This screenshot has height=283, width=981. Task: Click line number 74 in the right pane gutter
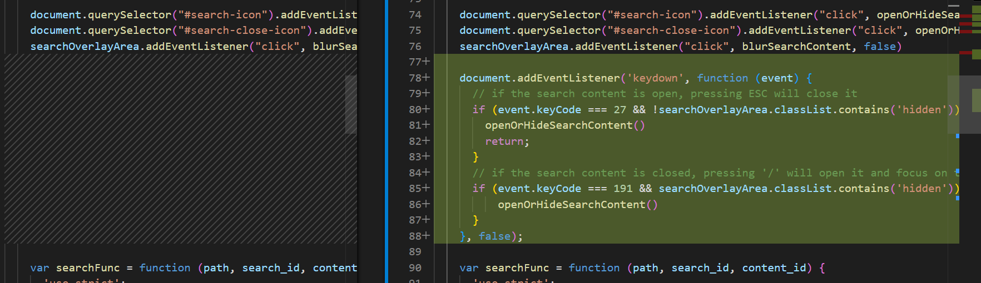pyautogui.click(x=415, y=15)
